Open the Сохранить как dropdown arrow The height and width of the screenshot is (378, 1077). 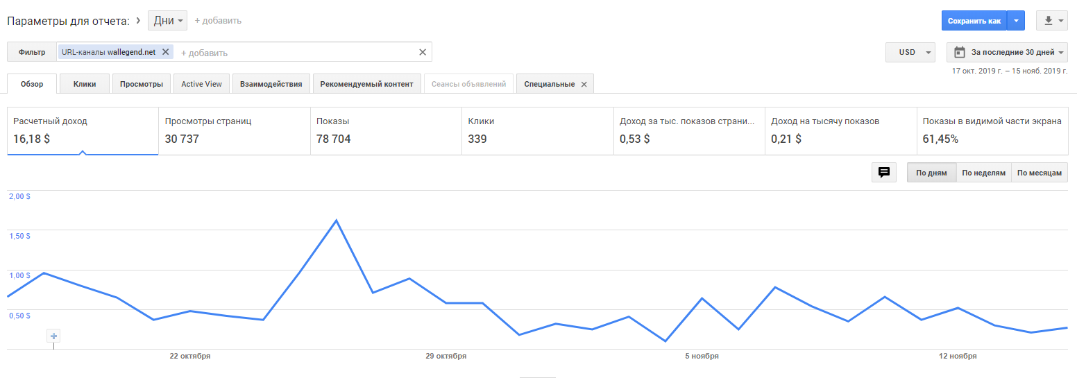pyautogui.click(x=1016, y=21)
